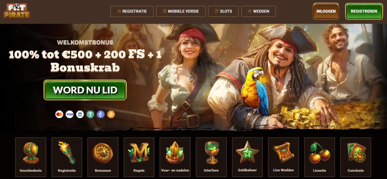Click the Inloggen button

[326, 11]
